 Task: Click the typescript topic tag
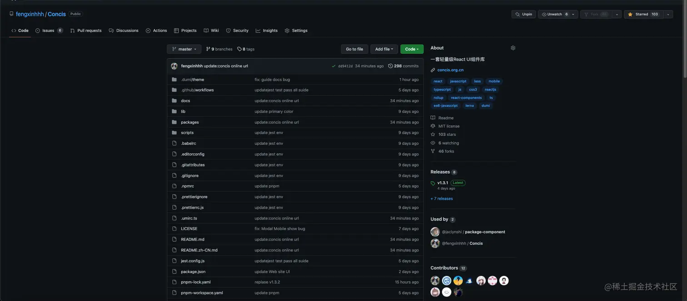[442, 90]
